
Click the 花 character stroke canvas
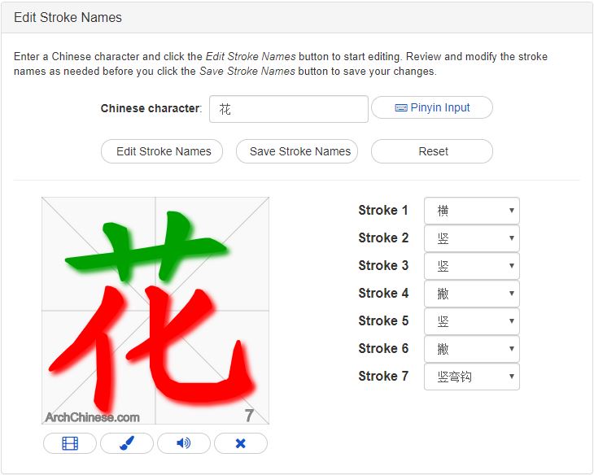click(155, 310)
